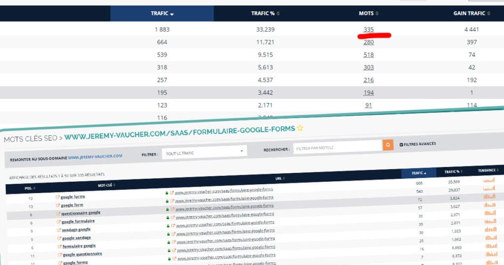
Task: Sort keyword table by MOT-CLÉ column
Action: click(106, 185)
